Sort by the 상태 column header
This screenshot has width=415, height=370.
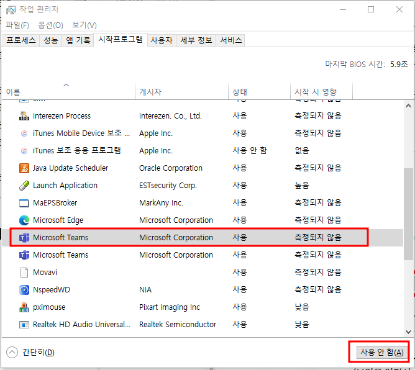(260, 91)
